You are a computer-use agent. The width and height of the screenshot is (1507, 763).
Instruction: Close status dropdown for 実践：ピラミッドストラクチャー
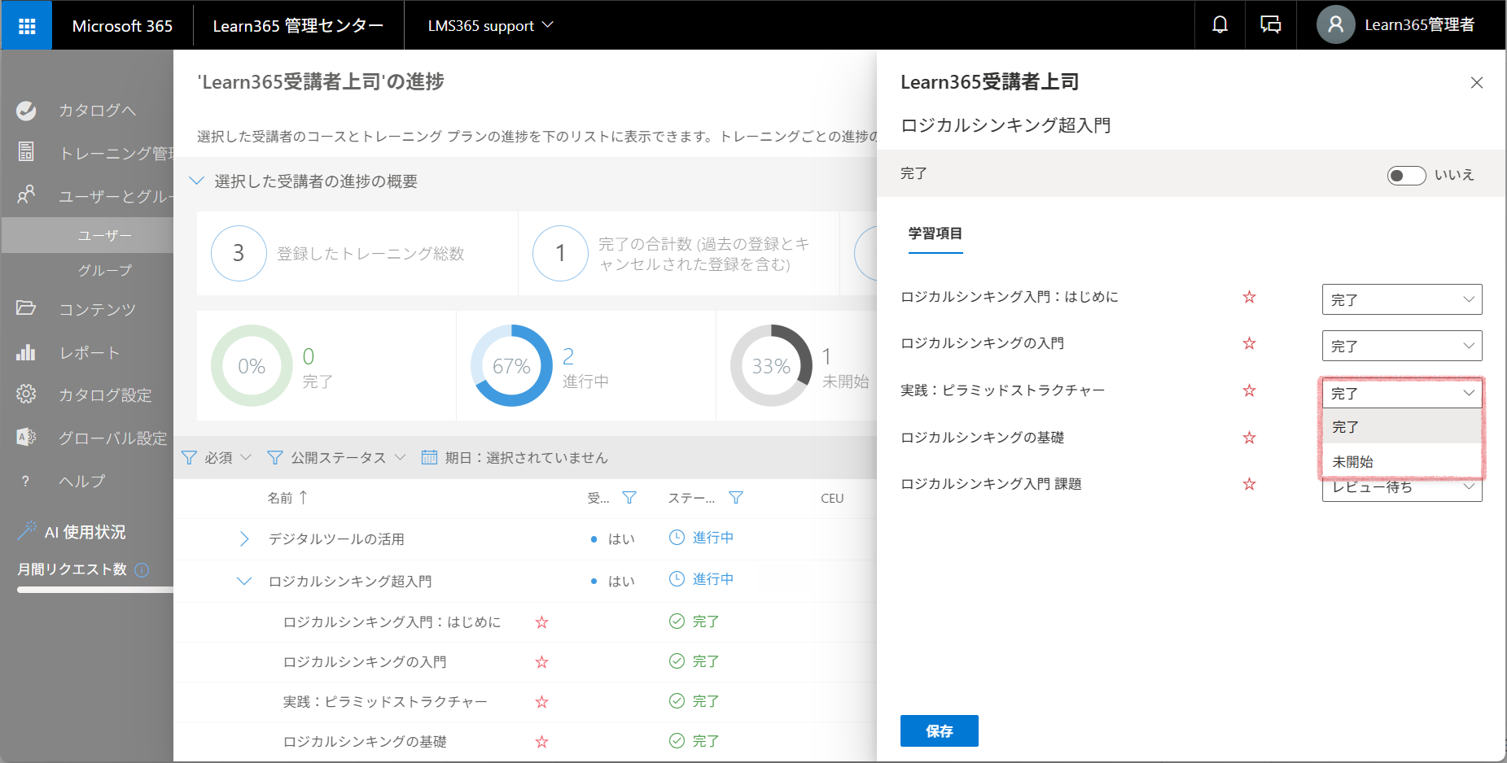point(1402,393)
